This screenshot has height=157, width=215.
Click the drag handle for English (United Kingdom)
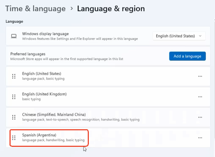click(x=14, y=97)
